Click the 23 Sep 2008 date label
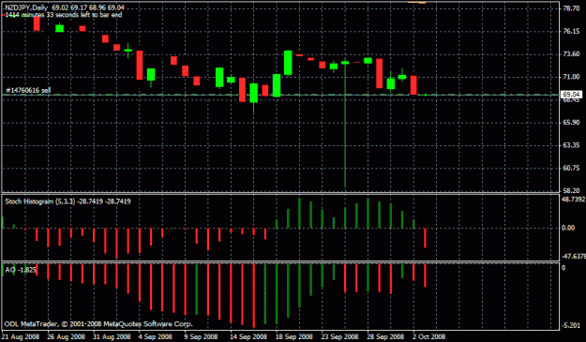Image resolution: width=586 pixels, height=342 pixels. [339, 336]
